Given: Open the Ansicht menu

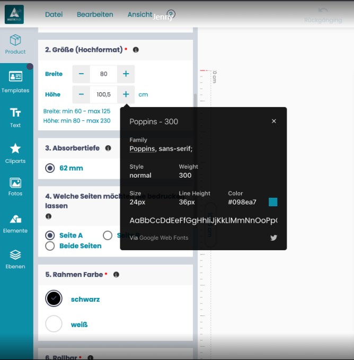Looking at the screenshot, I should point(140,14).
